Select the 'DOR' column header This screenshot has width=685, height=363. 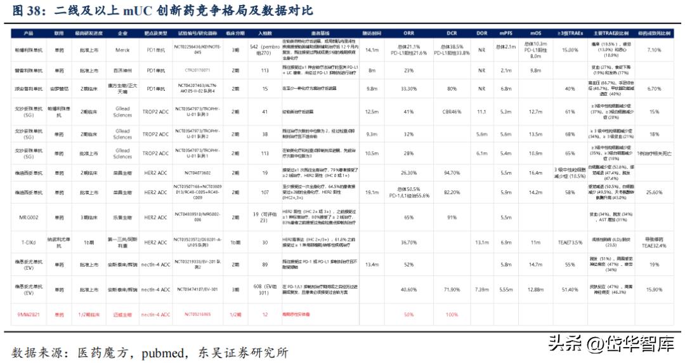[482, 33]
